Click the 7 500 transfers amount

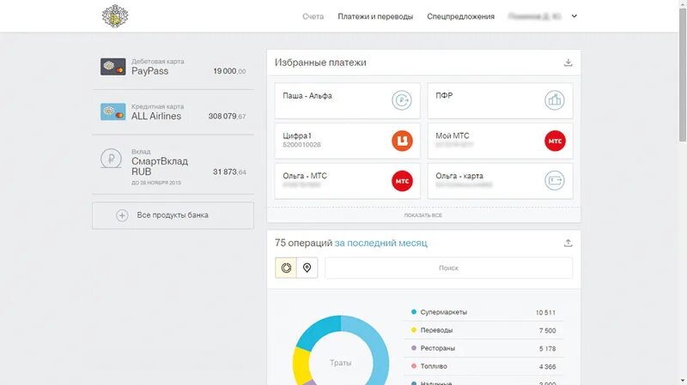coord(547,330)
